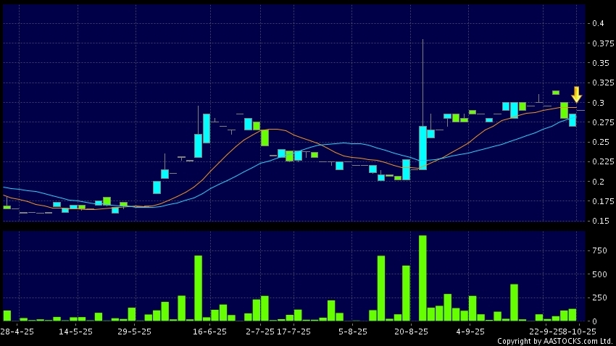This screenshot has height=346, width=616.
Task: Click the 500 volume axis label
Action: pyautogui.click(x=599, y=274)
